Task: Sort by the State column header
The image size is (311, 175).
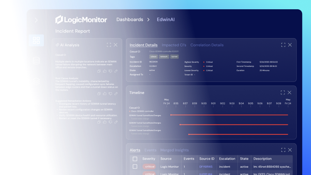Action: pyautogui.click(x=244, y=159)
